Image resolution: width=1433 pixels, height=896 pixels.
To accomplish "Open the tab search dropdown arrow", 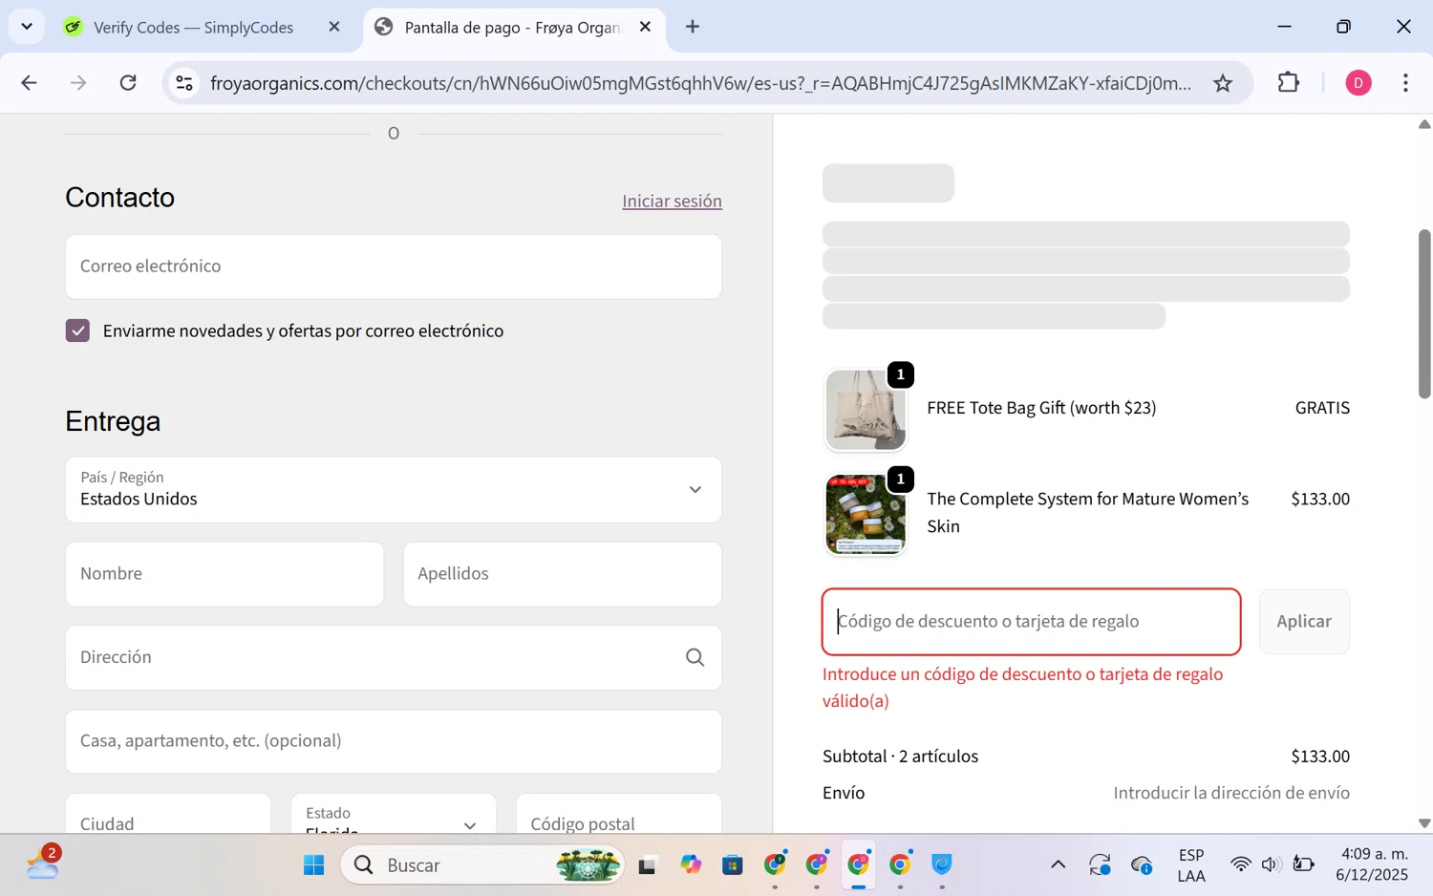I will point(27,27).
